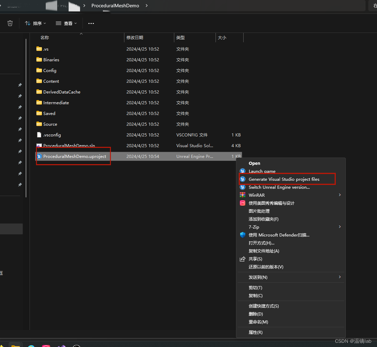Click ProceduralMeshDemo.uproject file name
This screenshot has width=377, height=347.
pos(74,157)
